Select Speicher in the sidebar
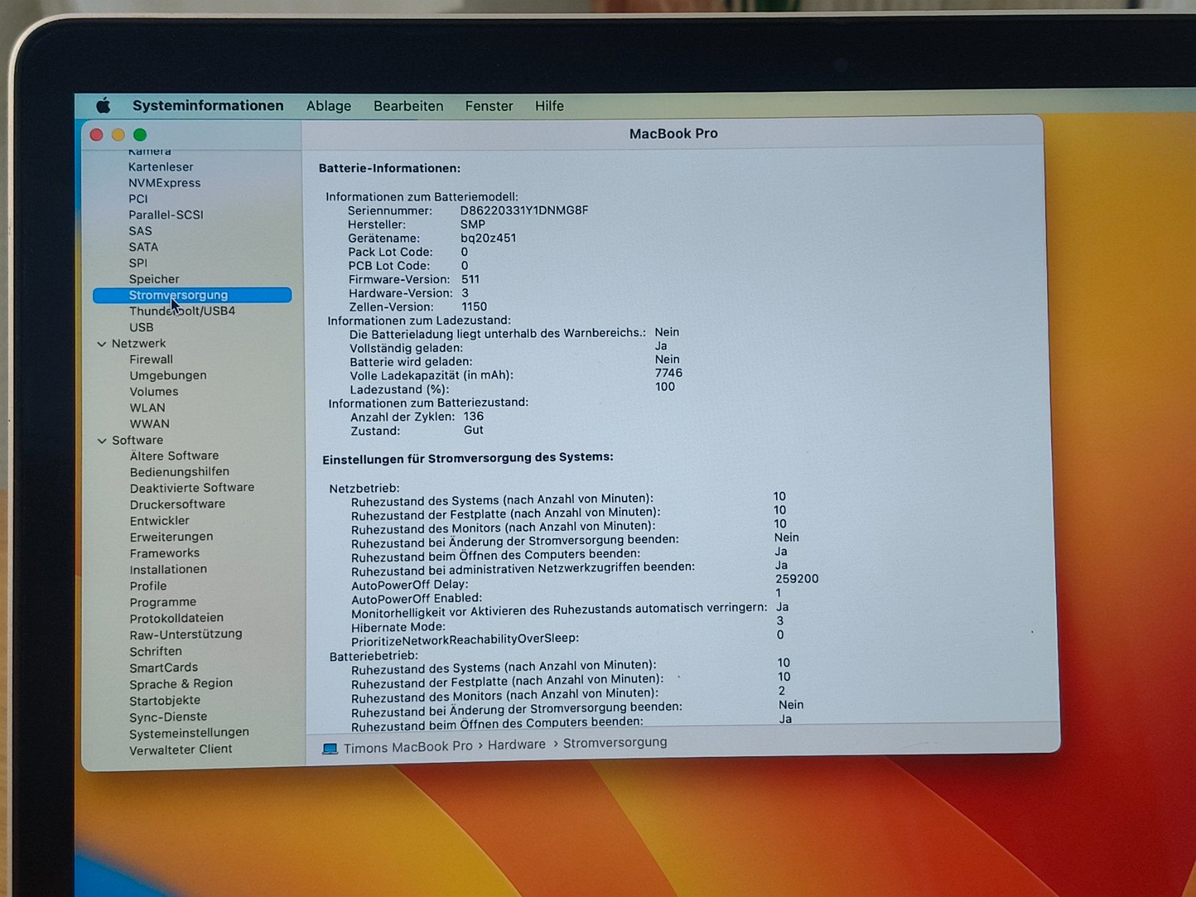Viewport: 1196px width, 897px height. coord(154,279)
